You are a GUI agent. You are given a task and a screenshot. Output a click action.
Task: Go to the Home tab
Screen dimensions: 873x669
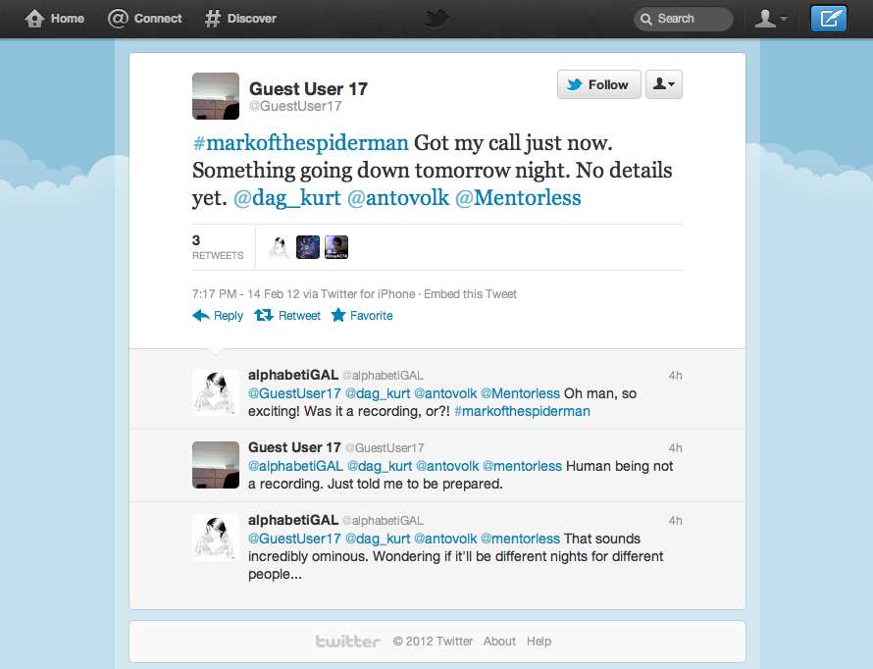pos(55,19)
